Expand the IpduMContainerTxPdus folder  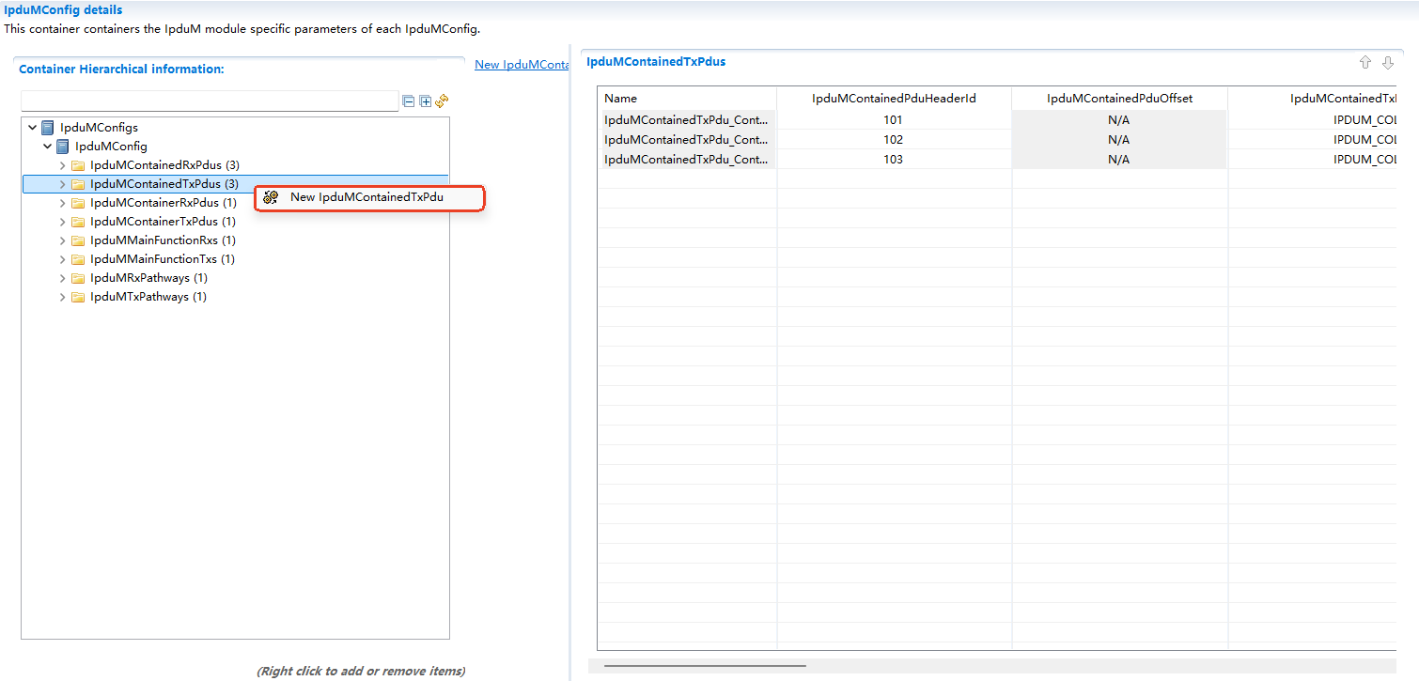point(63,222)
